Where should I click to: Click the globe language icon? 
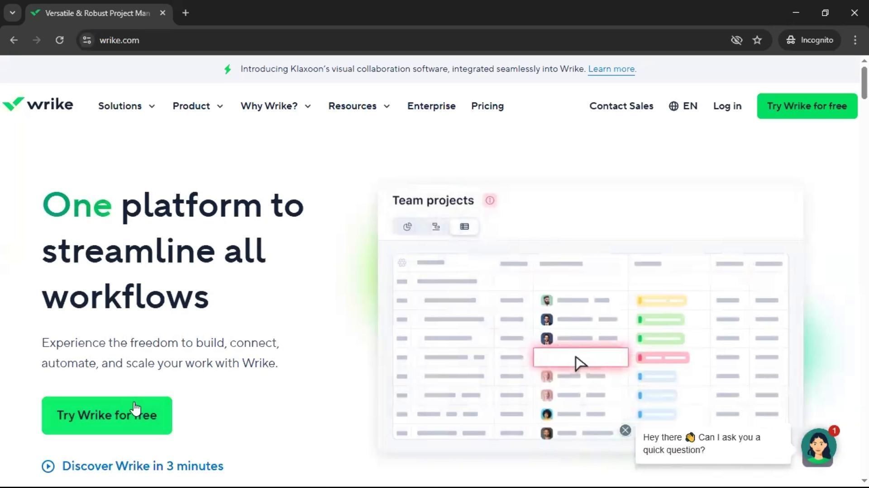(673, 106)
